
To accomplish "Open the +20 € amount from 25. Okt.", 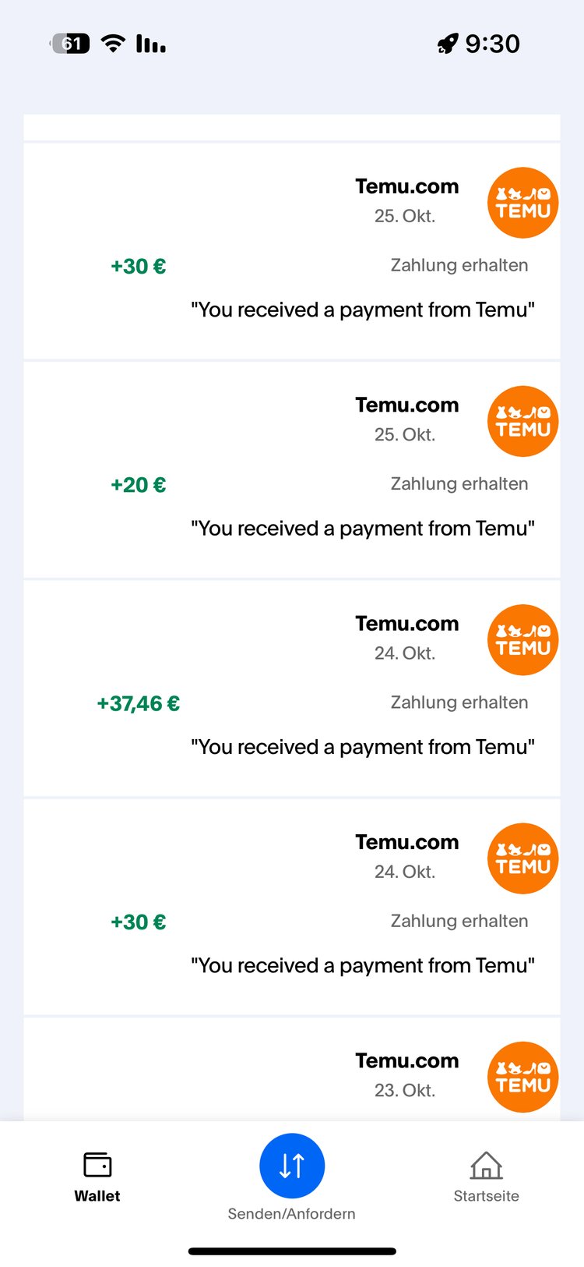I will coord(139,485).
